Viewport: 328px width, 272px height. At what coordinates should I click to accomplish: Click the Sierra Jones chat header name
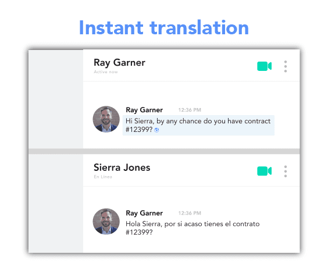(x=122, y=167)
